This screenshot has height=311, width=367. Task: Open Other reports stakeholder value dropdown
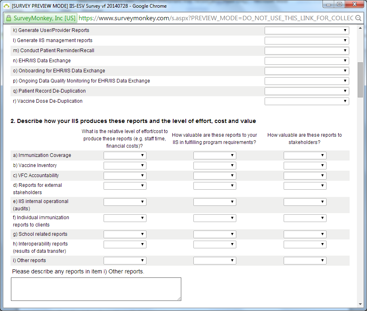coord(305,260)
